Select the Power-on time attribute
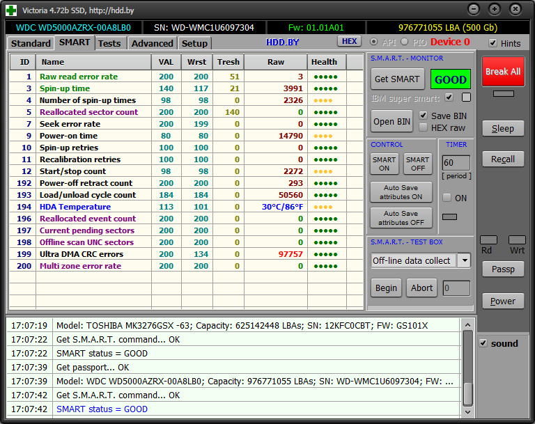Screen dimensions: 535x424 point(186,136)
